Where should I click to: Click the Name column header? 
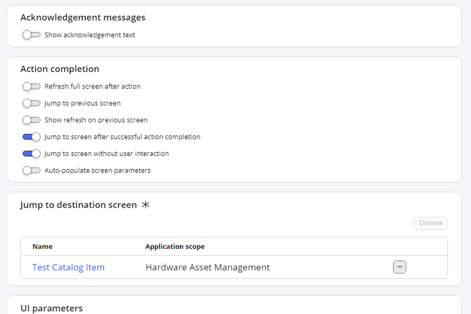pos(43,247)
